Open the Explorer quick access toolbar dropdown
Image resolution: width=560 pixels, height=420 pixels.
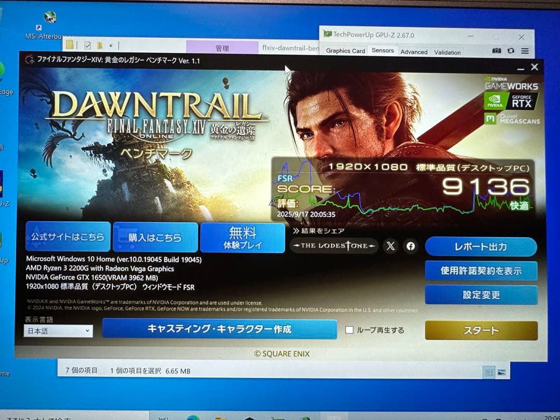(111, 45)
